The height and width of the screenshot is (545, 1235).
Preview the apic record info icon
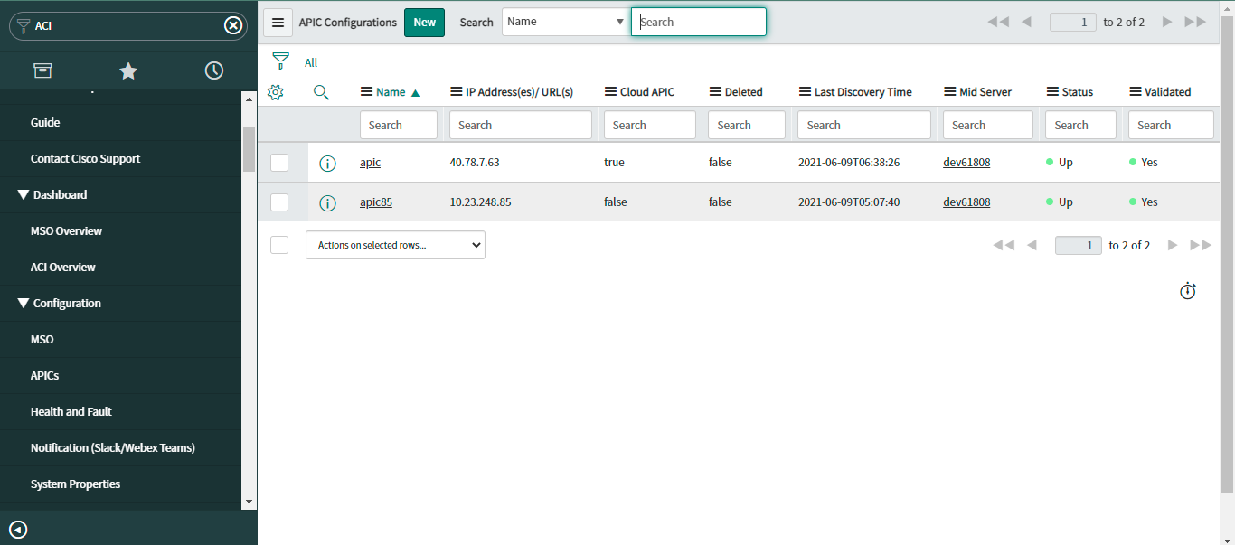tap(327, 163)
